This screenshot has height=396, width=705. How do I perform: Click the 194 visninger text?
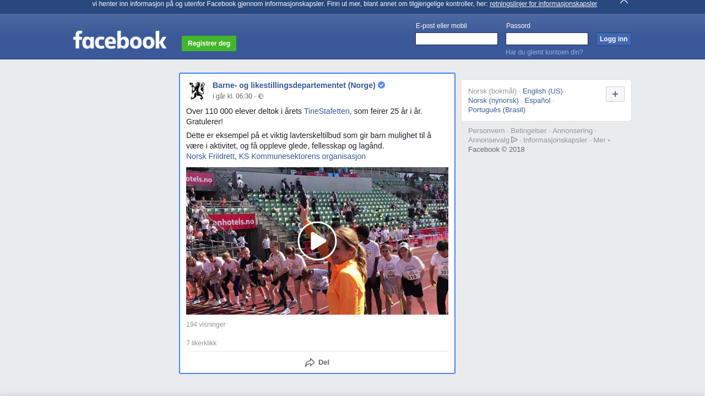206,324
